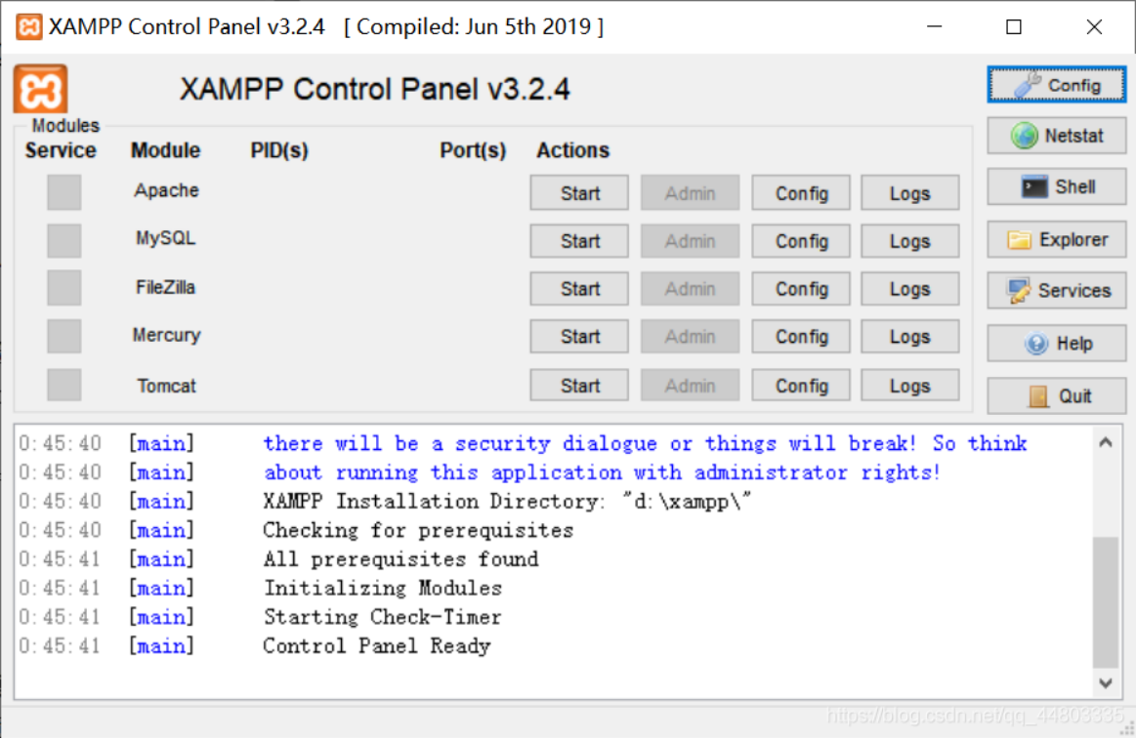Start the Tomcat module
Viewport: 1136px width, 739px height.
[x=578, y=385]
